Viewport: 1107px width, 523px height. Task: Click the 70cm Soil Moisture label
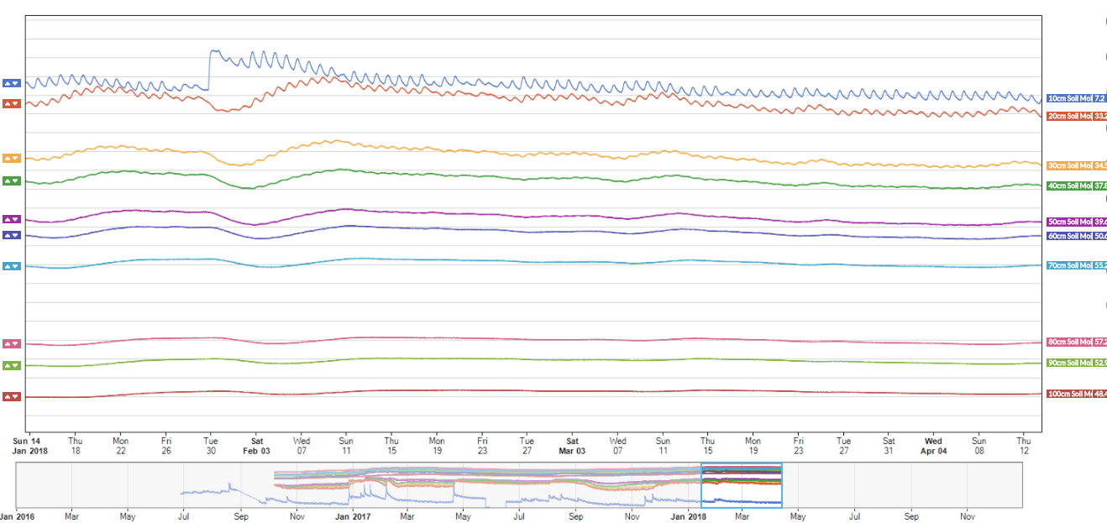pos(1068,265)
